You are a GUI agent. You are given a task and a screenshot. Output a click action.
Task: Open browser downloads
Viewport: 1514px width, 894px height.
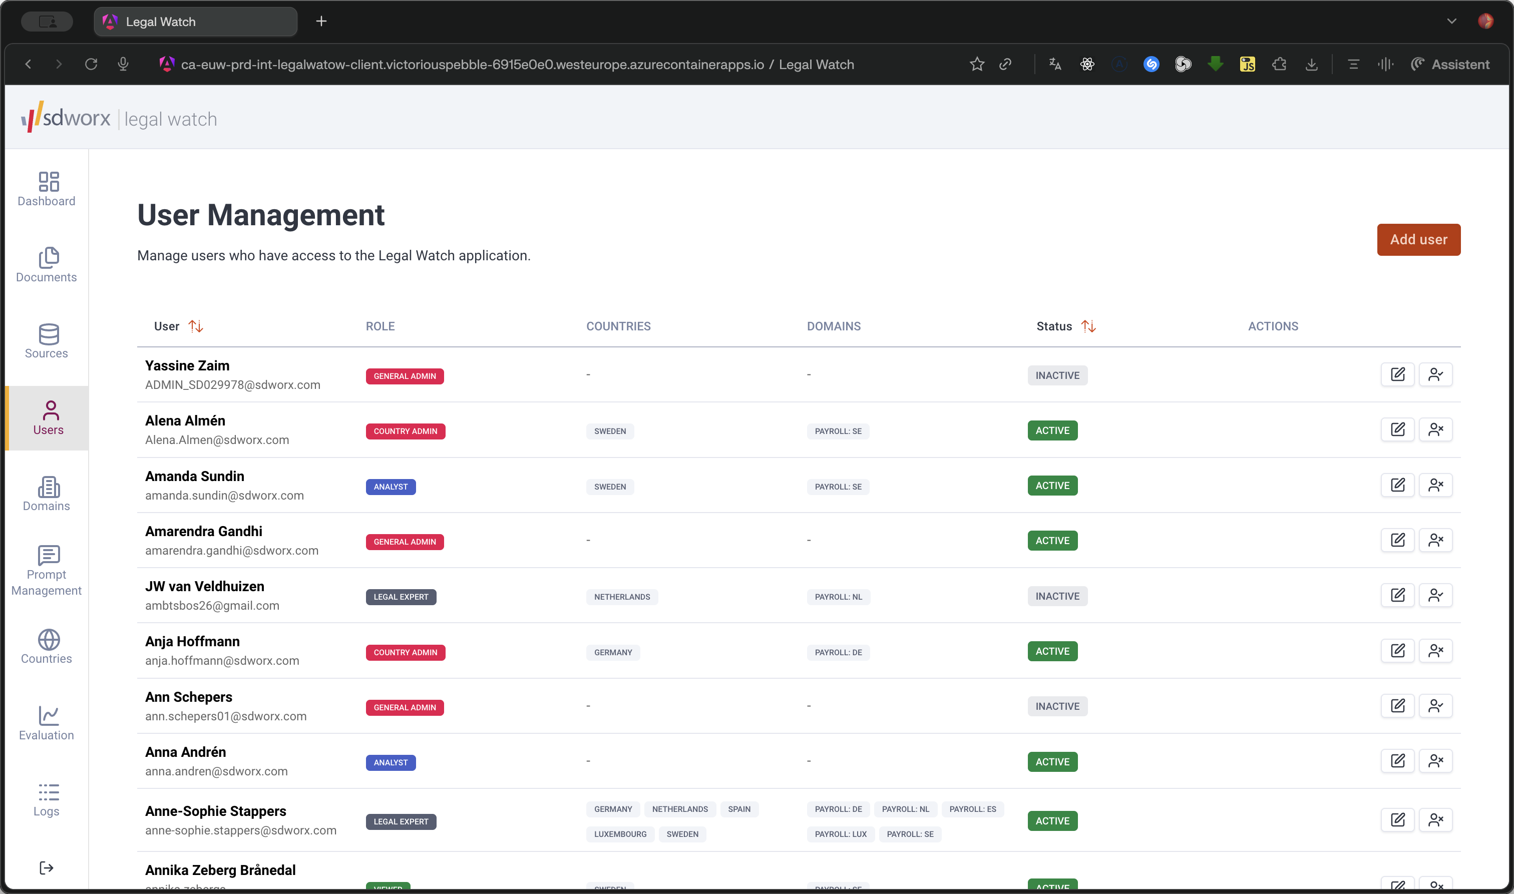point(1311,64)
